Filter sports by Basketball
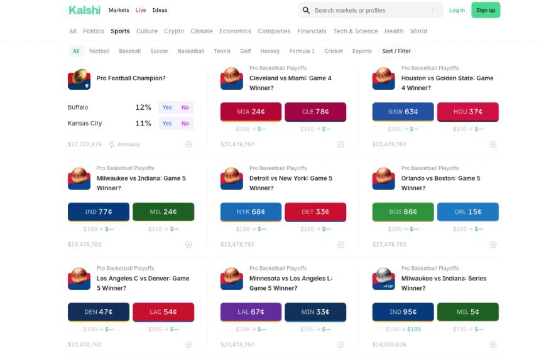 pyautogui.click(x=191, y=51)
